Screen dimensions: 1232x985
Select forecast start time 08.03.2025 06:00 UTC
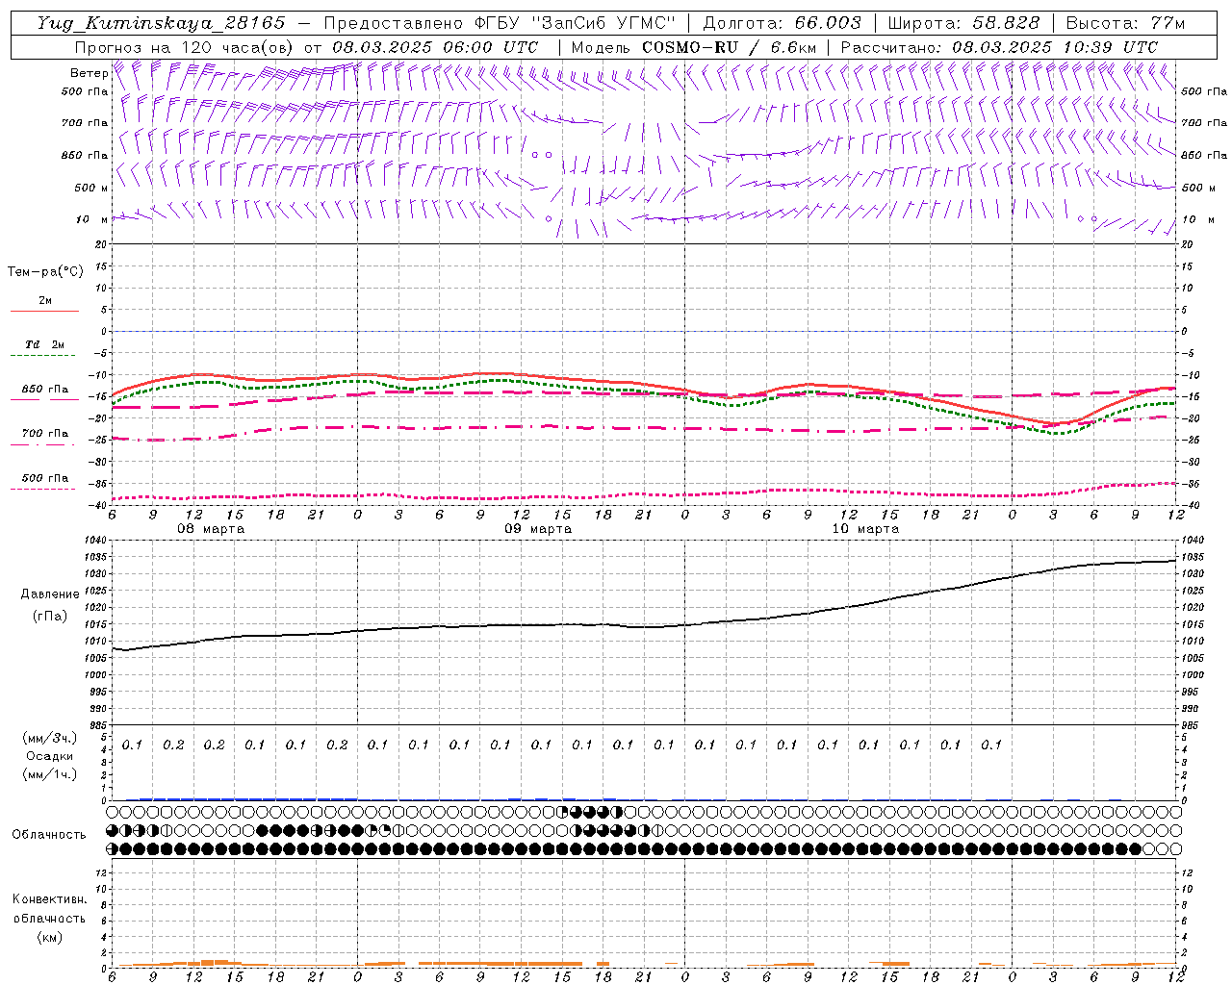(435, 47)
